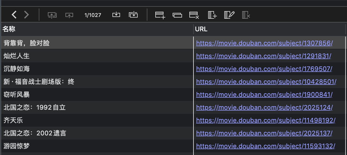Select the 窃听风暴 name cell

coord(17,95)
